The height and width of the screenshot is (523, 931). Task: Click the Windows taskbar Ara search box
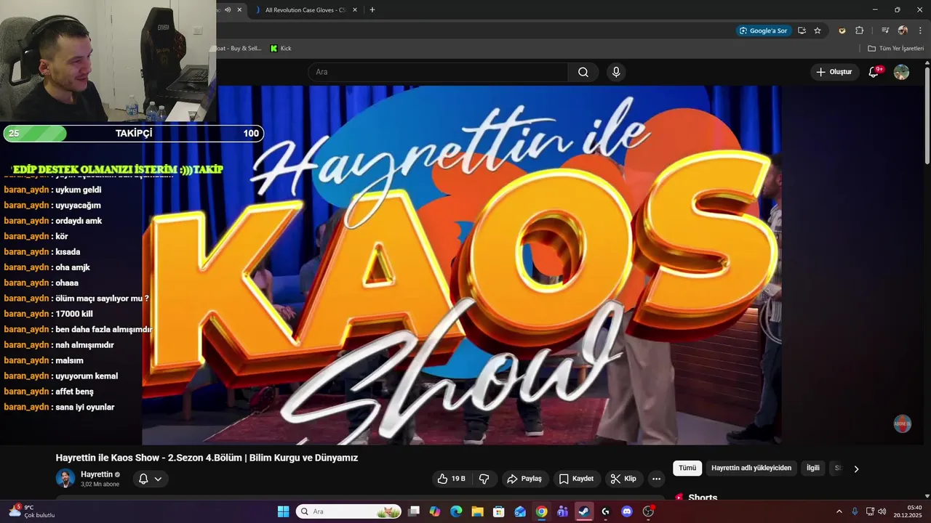pos(349,511)
